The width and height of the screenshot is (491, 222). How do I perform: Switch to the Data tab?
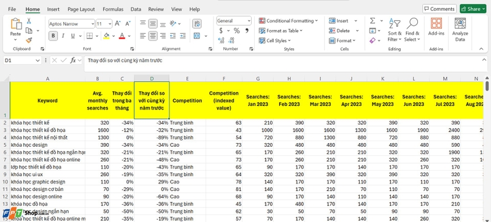click(136, 9)
